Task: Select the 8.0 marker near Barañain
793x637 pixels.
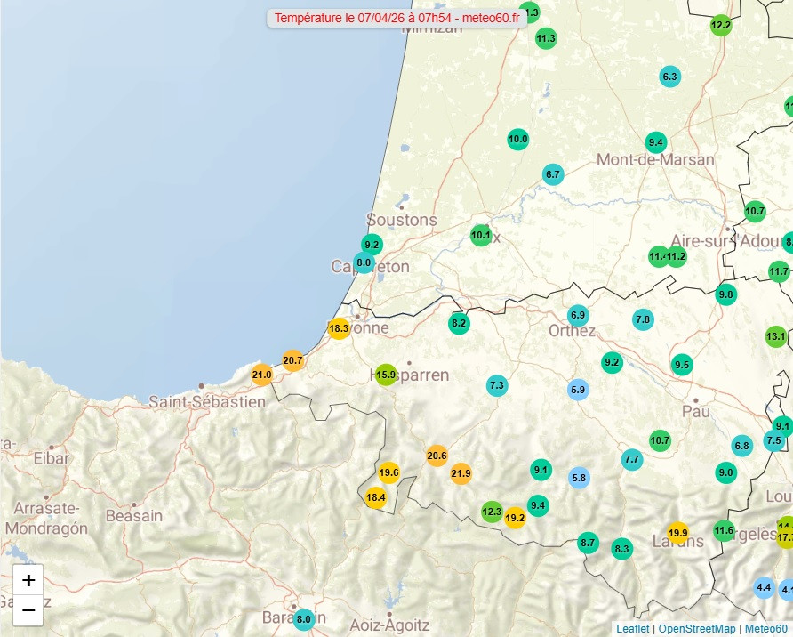Action: coord(303,619)
